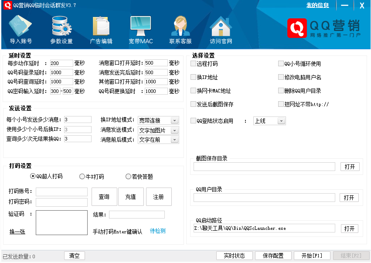
Task: Expand the 换IP地址模式 dropdown
Action: coord(174,120)
